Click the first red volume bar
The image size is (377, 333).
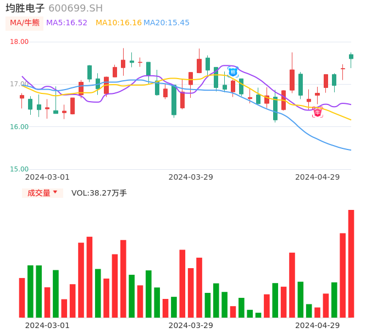coord(22,297)
